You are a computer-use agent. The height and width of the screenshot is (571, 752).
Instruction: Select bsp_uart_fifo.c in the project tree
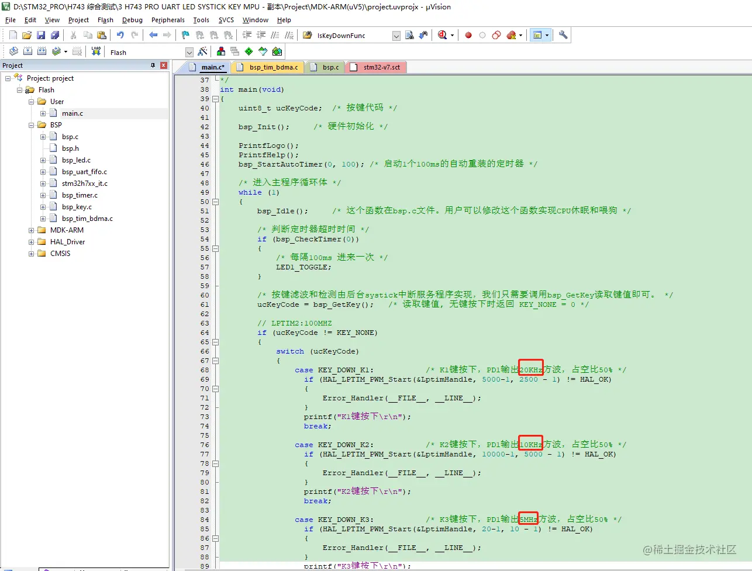[x=84, y=172]
